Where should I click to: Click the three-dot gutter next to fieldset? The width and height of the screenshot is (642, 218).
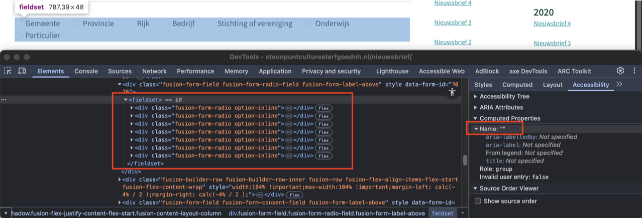(5, 100)
